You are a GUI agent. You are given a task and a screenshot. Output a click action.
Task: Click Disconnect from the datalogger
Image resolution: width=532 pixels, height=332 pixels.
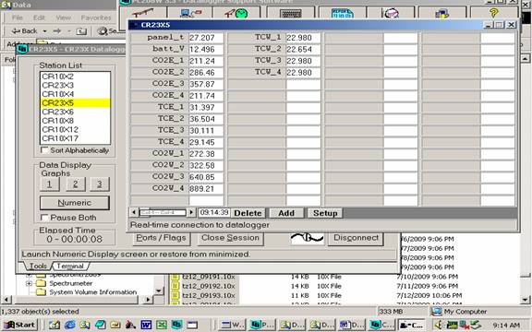356,238
